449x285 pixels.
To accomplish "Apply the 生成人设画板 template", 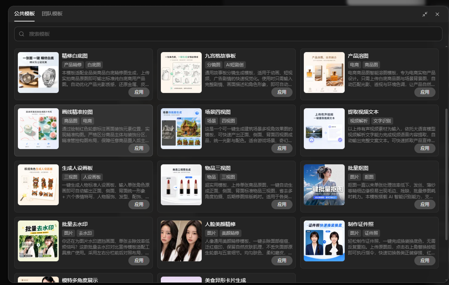I will 139,204.
